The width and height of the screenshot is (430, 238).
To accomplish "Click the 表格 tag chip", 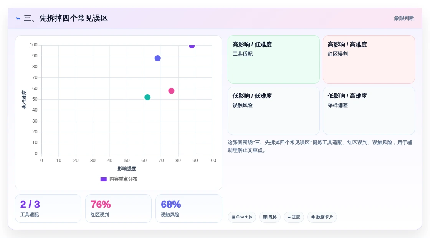I will [270, 217].
